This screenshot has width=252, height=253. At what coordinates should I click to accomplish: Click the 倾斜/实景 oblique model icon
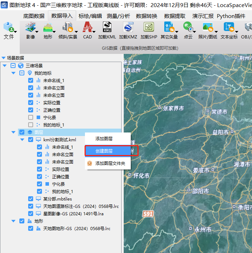click(x=67, y=27)
